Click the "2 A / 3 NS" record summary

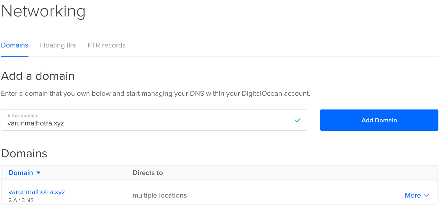[x=21, y=200]
